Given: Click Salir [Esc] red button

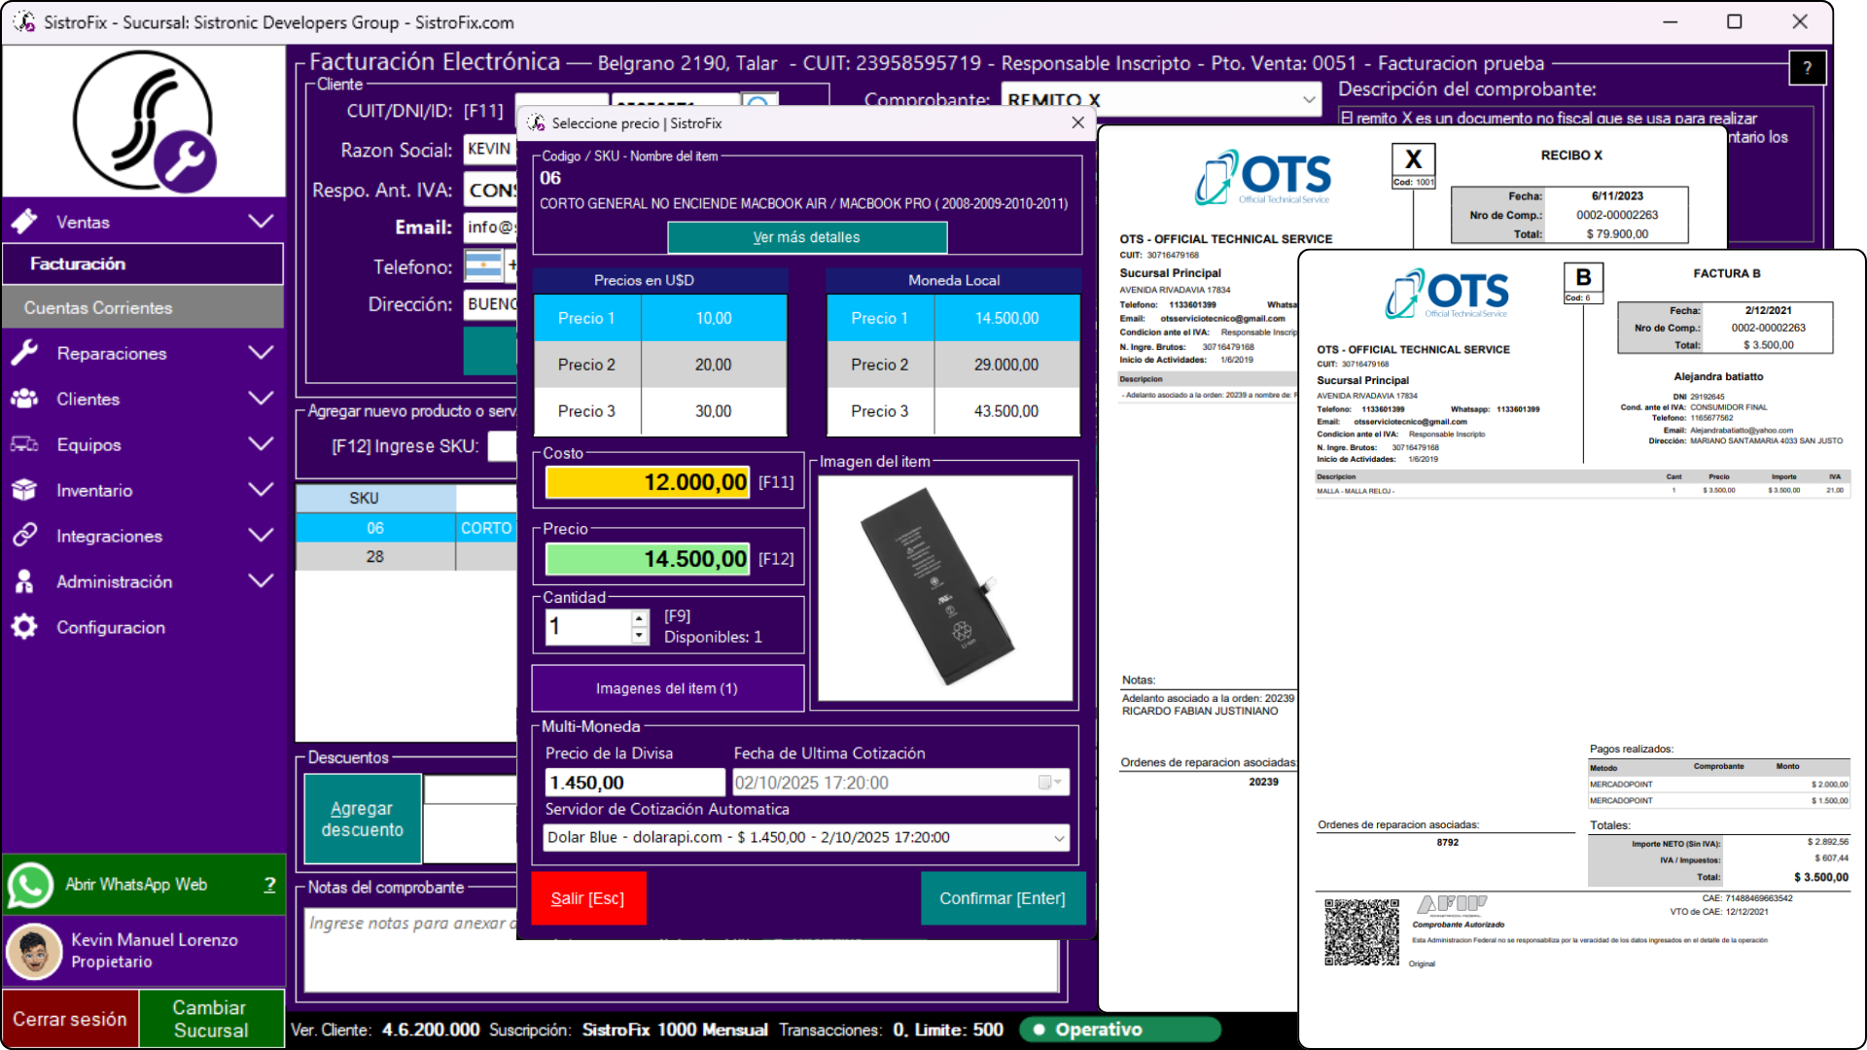Looking at the screenshot, I should coord(588,898).
